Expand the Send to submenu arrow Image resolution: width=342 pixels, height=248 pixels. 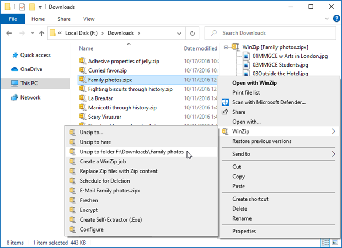point(333,154)
